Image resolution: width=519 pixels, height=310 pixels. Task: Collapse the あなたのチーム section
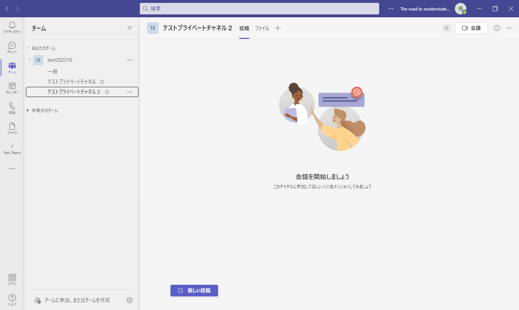click(x=28, y=48)
